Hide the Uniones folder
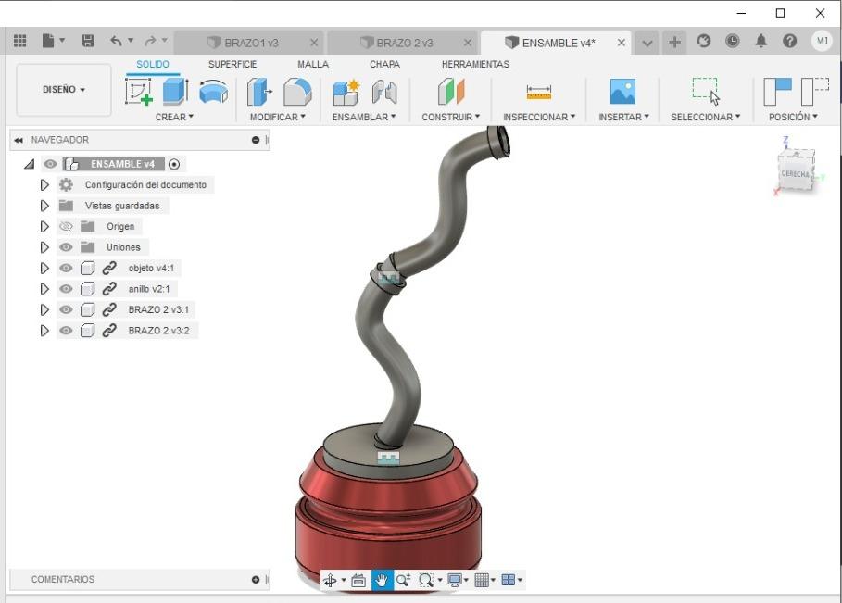This screenshot has height=603, width=842. tap(66, 247)
